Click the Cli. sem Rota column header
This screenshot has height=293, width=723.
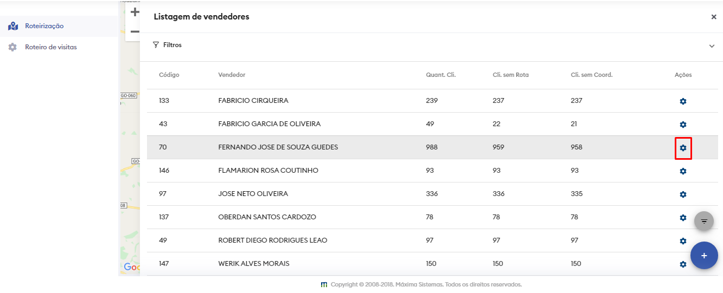[x=507, y=75]
